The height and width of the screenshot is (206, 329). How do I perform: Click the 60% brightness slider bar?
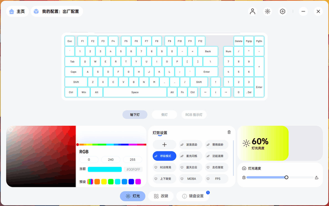(280, 143)
